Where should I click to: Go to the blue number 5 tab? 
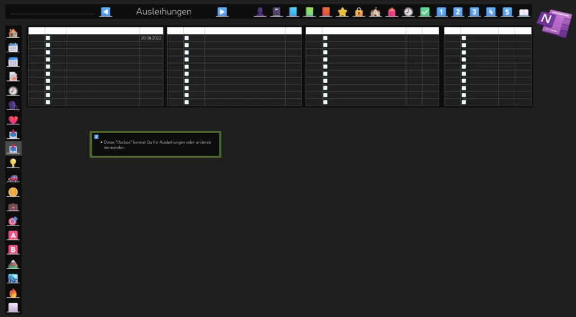click(507, 12)
